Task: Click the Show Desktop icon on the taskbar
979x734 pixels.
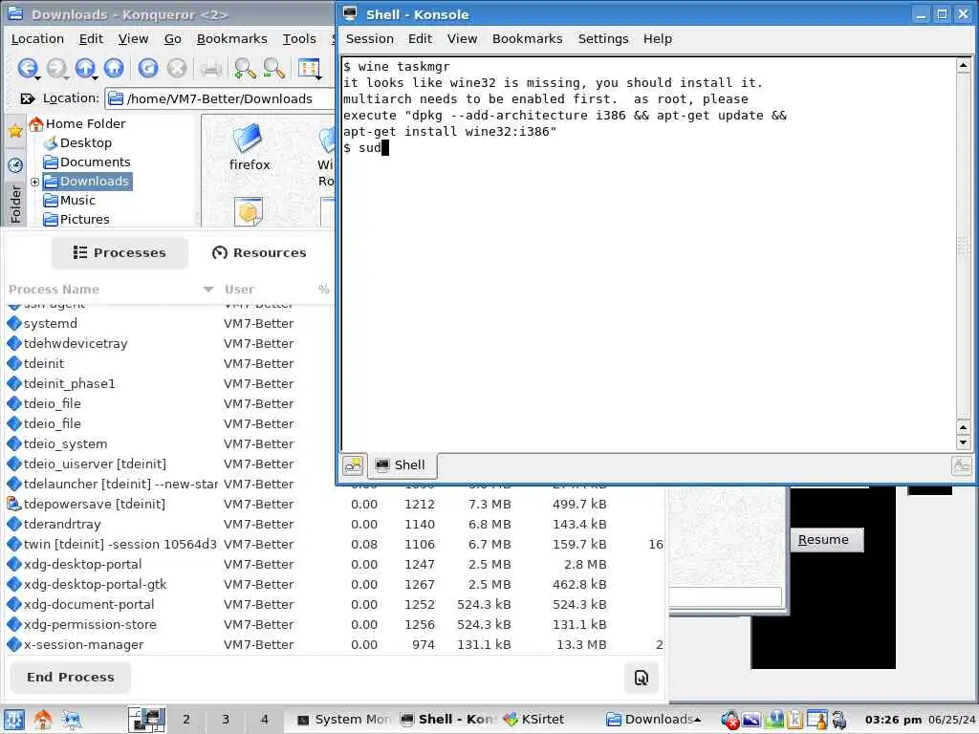Action: pos(72,720)
